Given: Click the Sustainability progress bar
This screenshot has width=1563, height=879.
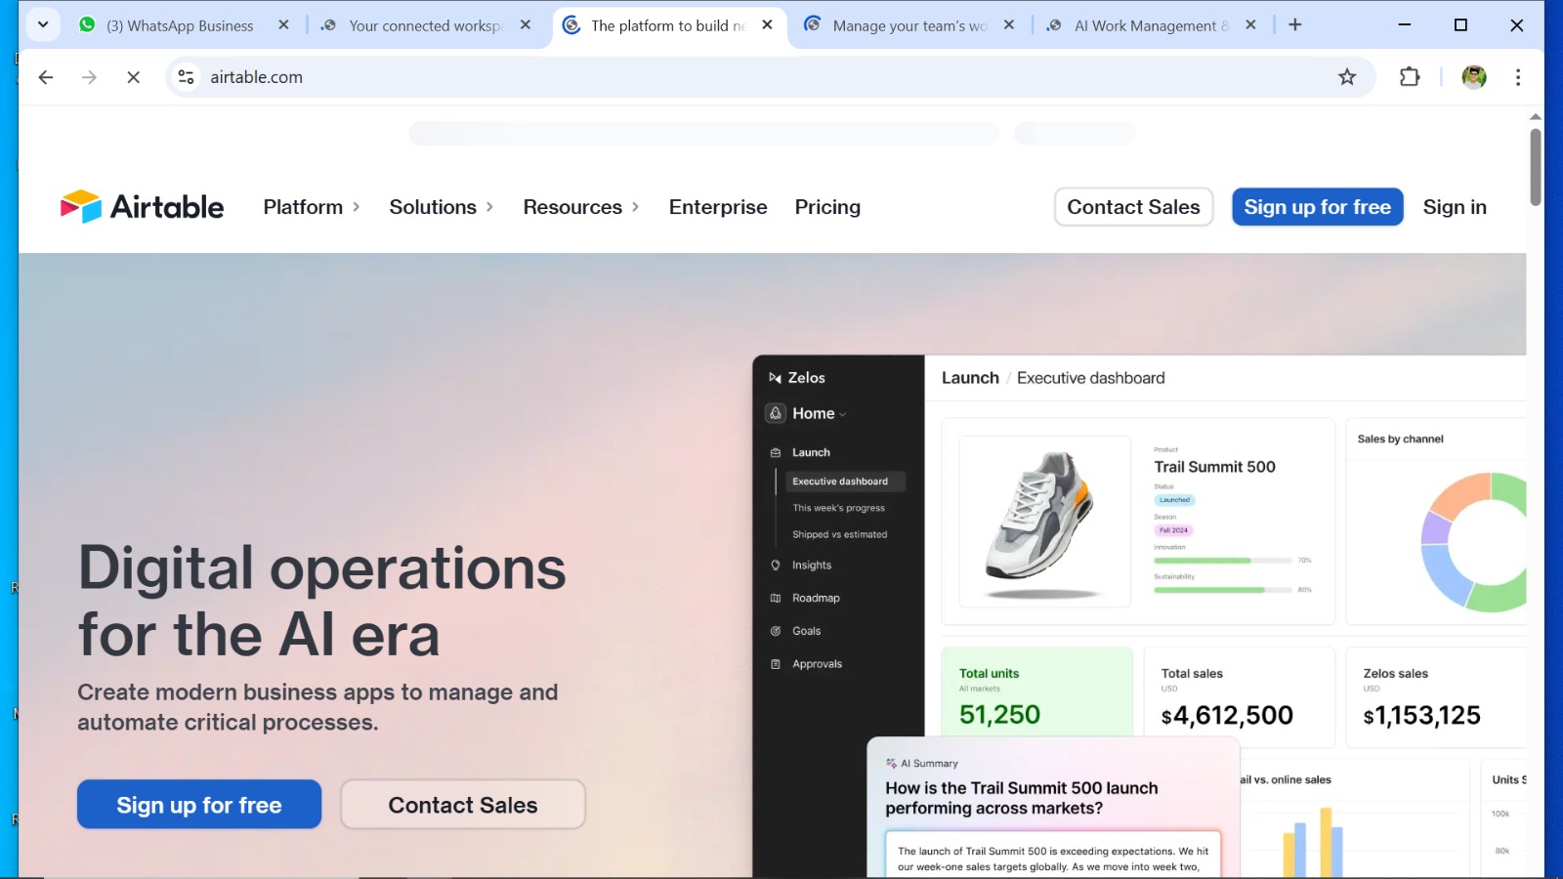Looking at the screenshot, I should click(x=1223, y=590).
